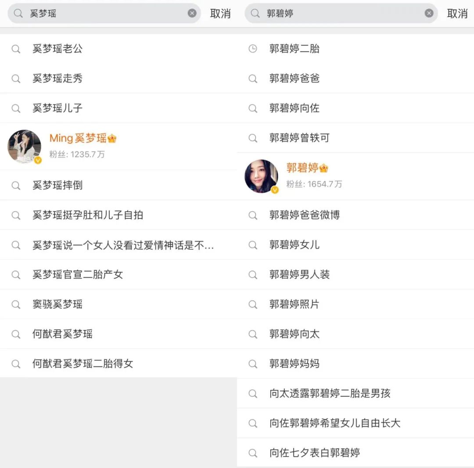Click search icon next to 郭碧婷男人装
Viewport: 474px width, 468px height.
coord(253,275)
